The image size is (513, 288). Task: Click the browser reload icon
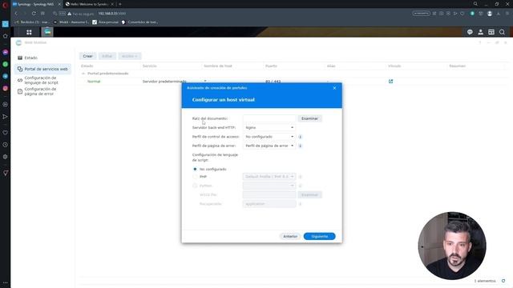click(34, 14)
